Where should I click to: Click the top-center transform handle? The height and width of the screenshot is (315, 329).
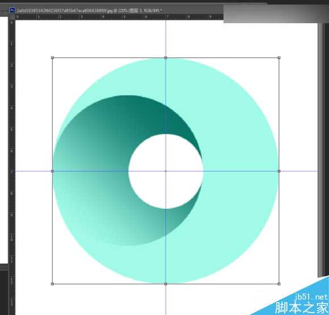pyautogui.click(x=166, y=58)
